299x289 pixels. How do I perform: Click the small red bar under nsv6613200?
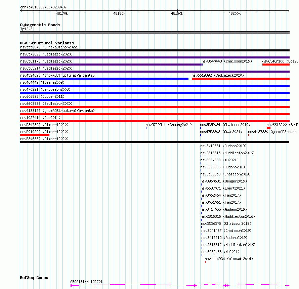click(268, 128)
